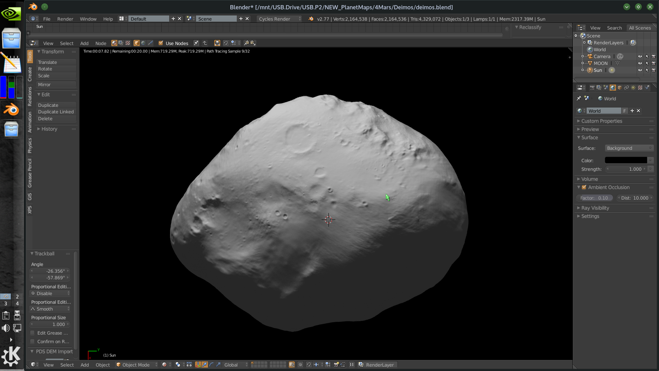Image resolution: width=659 pixels, height=371 pixels.
Task: Open the Global transform orientation dropdown
Action: point(235,365)
